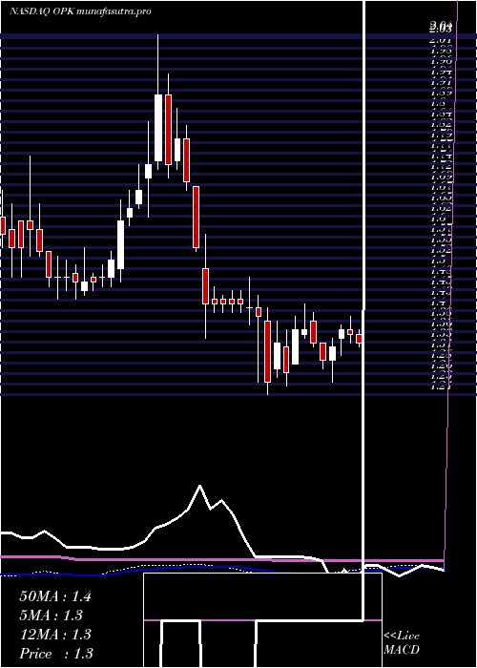Click the 'NASDAQ OPK munafasutra.pro' chart title
Image resolution: width=477 pixels, height=668 pixels.
coord(80,11)
